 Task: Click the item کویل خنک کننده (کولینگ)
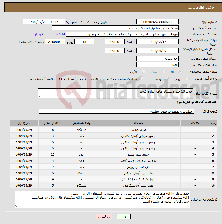pos(138,179)
